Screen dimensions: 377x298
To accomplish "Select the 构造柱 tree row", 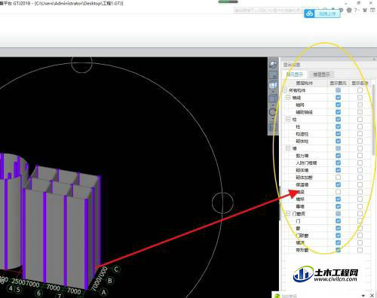I will tap(302, 134).
